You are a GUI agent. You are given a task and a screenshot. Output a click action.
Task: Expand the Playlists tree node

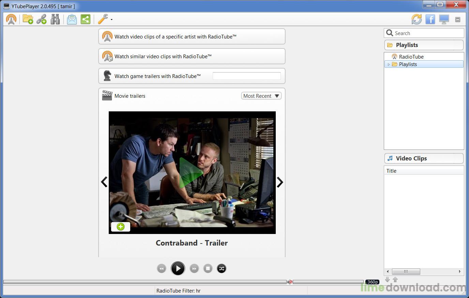389,64
